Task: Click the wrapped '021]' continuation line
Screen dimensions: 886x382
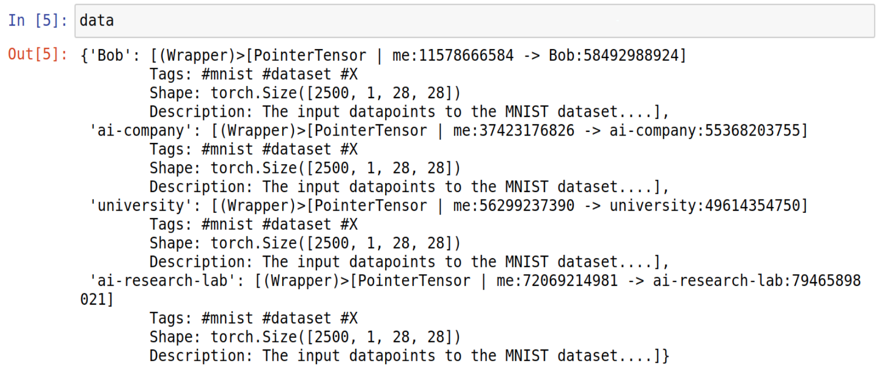Action: (97, 299)
